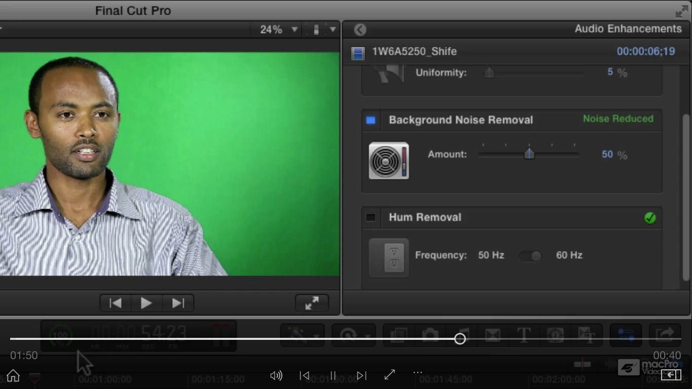The width and height of the screenshot is (692, 389).
Task: Skip to previous video in the player
Action: click(x=304, y=375)
